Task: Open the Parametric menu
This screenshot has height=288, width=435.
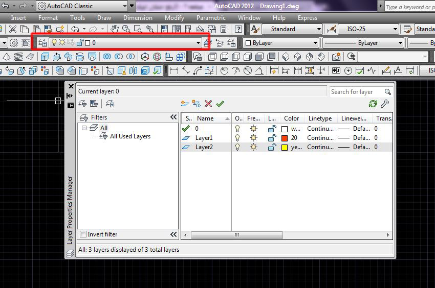Action: tap(211, 17)
